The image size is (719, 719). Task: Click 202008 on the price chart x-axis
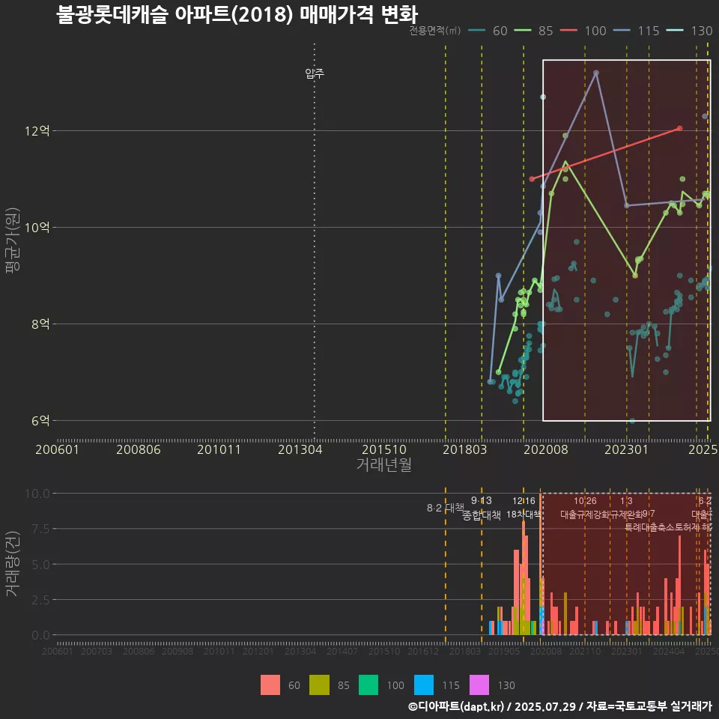click(546, 449)
